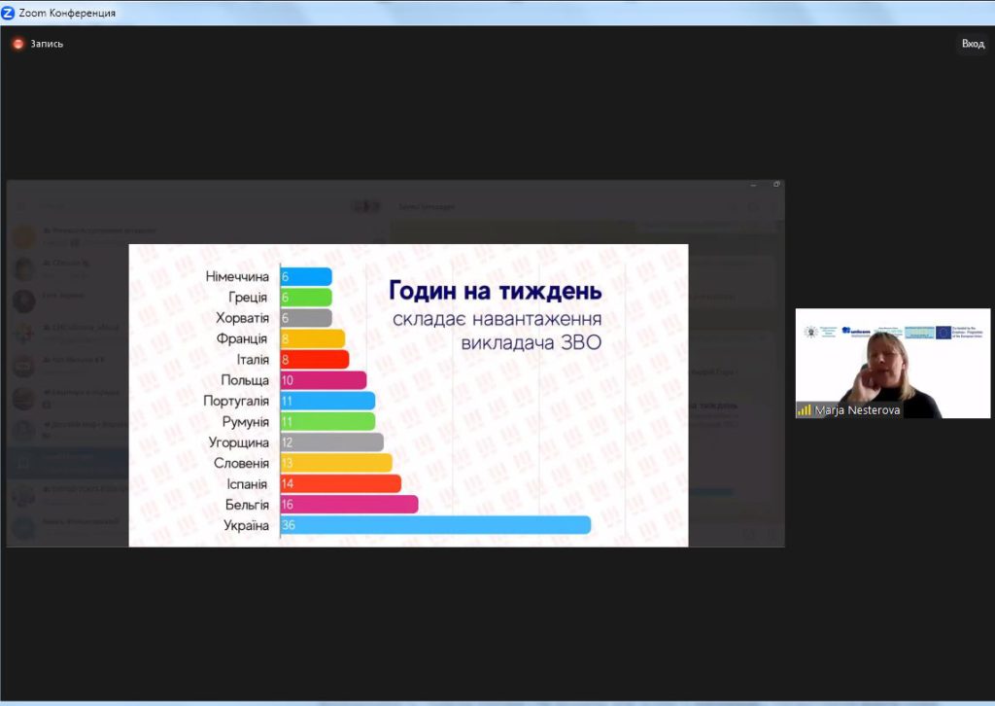Click the blue Україна bar showing 36
The height and width of the screenshot is (706, 995).
[x=435, y=525]
